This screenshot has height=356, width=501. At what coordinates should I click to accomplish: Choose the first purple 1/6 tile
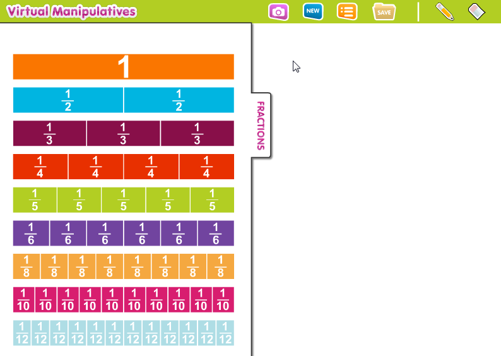tap(32, 233)
